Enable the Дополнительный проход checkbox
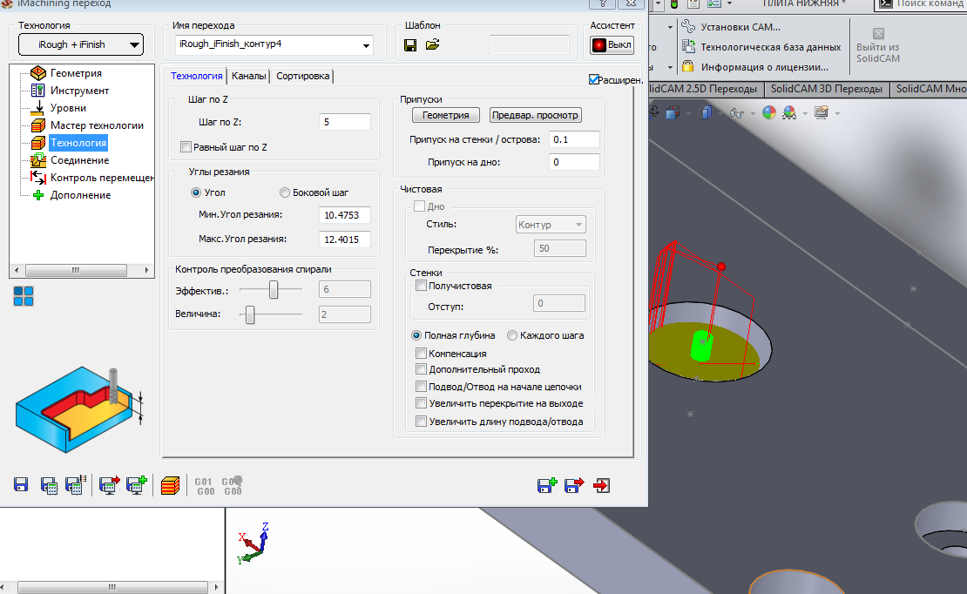Viewport: 967px width, 594px height. pyautogui.click(x=422, y=369)
